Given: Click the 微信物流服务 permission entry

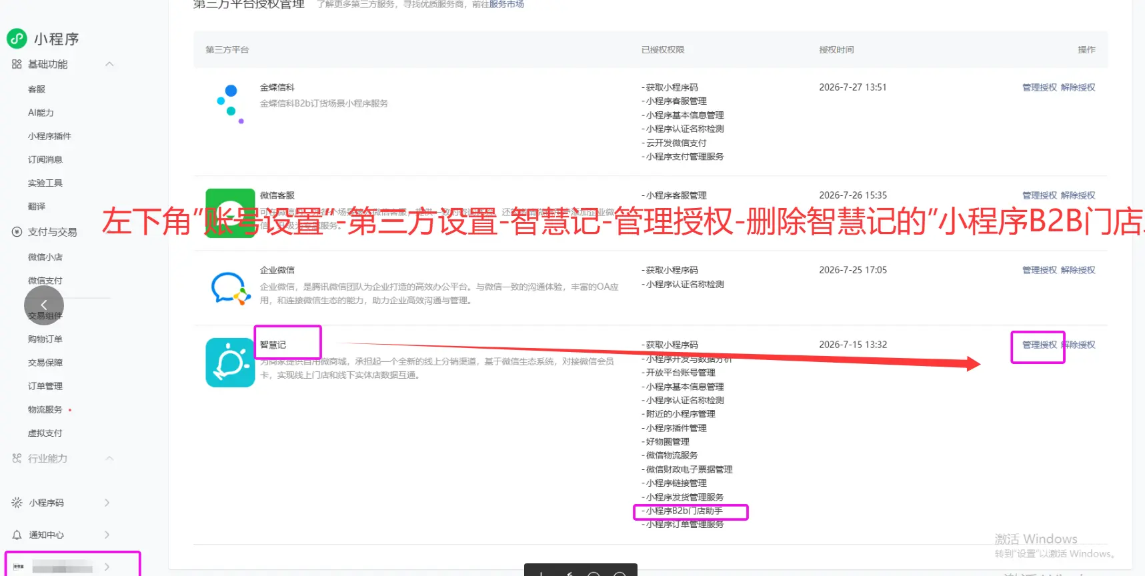Looking at the screenshot, I should 670,455.
